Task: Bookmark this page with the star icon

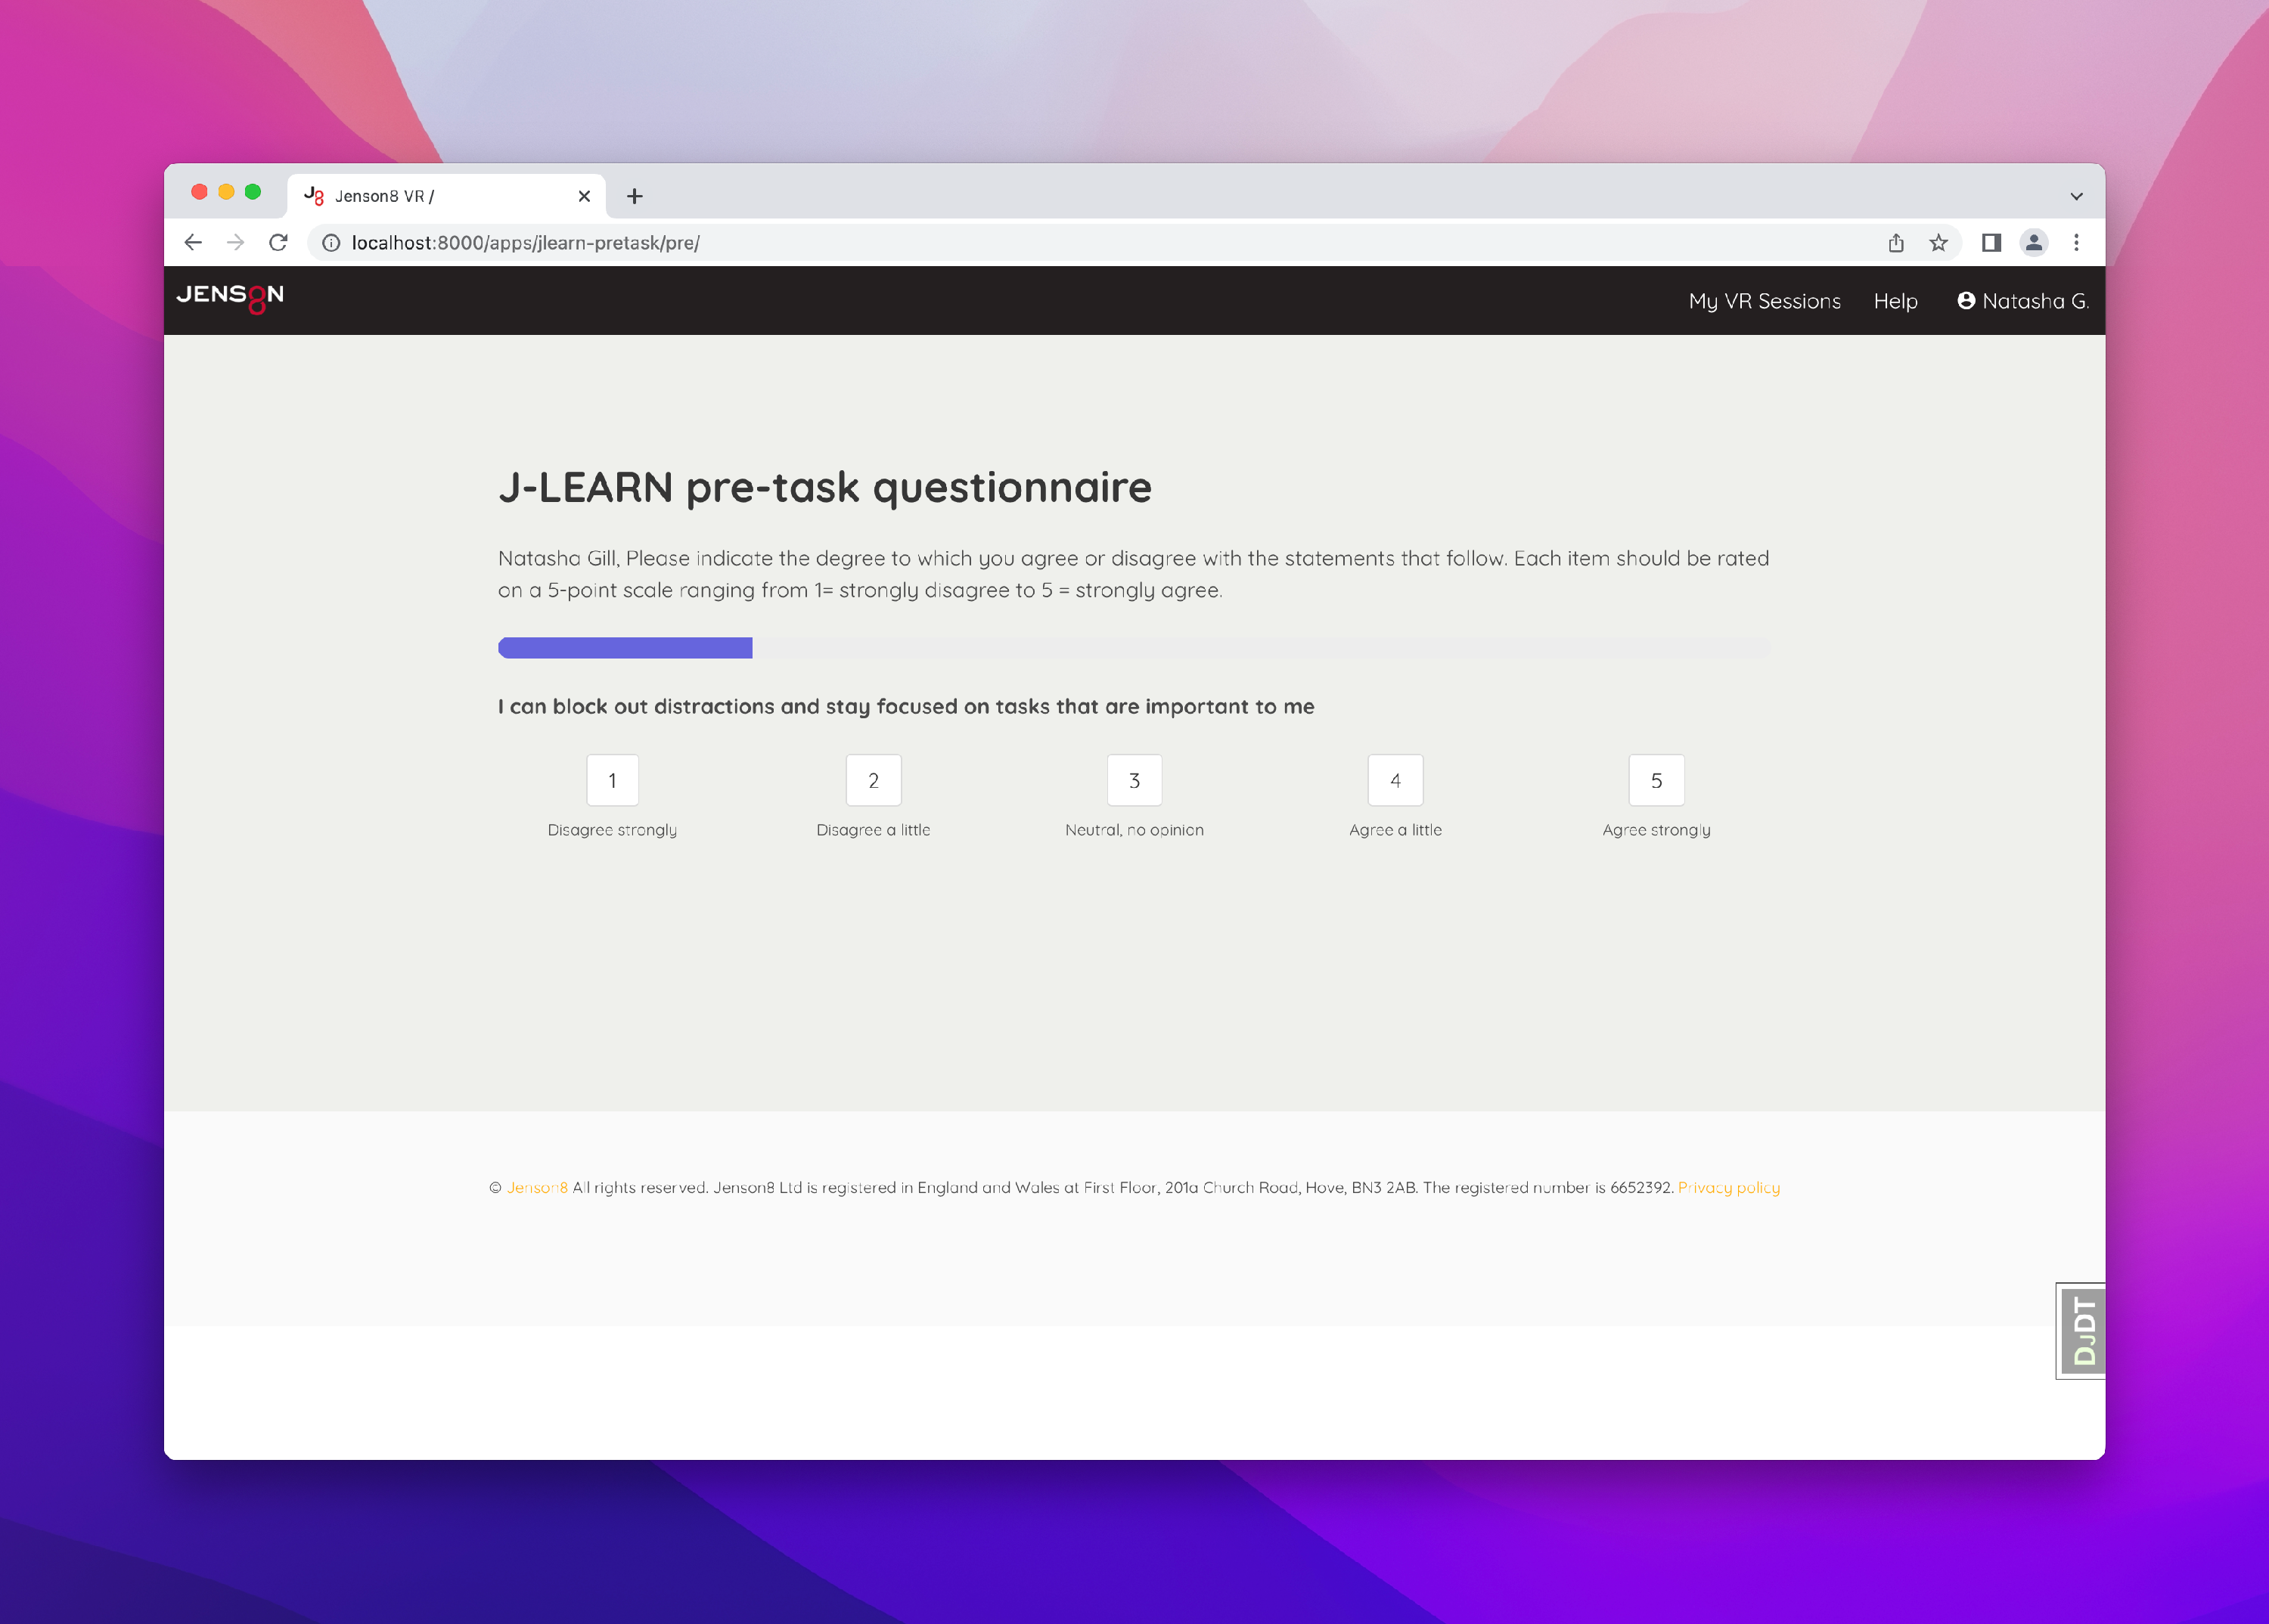Action: pyautogui.click(x=1938, y=243)
